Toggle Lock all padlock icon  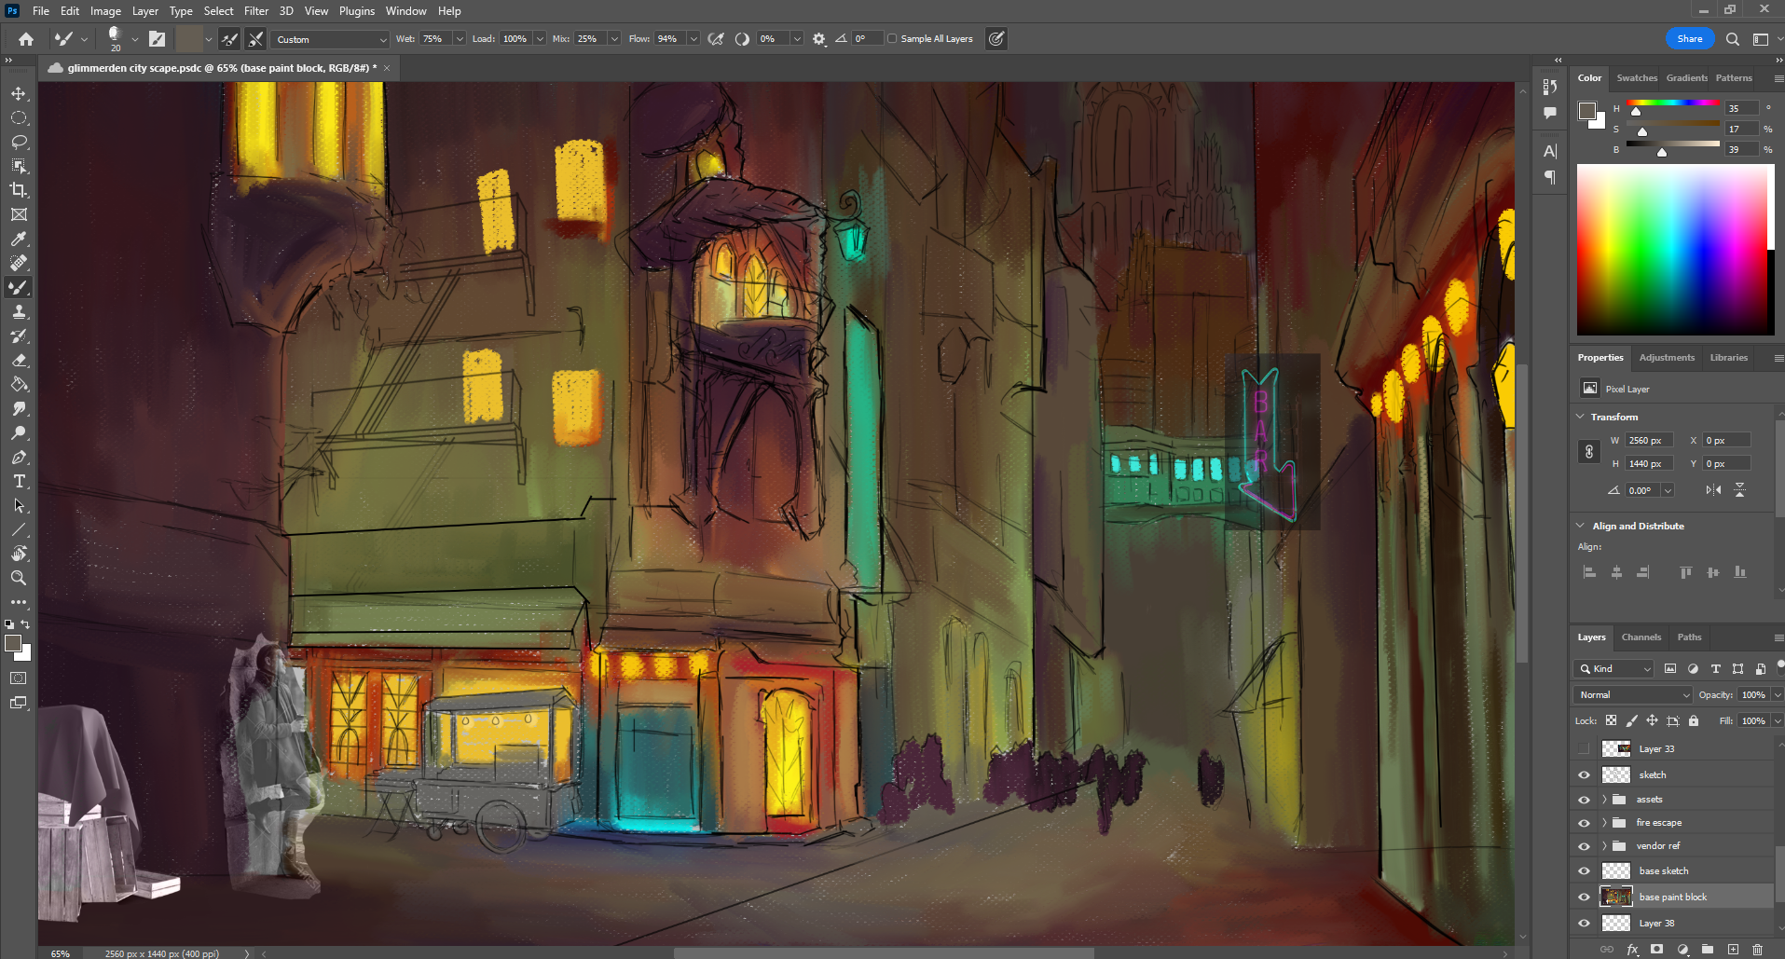(1694, 720)
